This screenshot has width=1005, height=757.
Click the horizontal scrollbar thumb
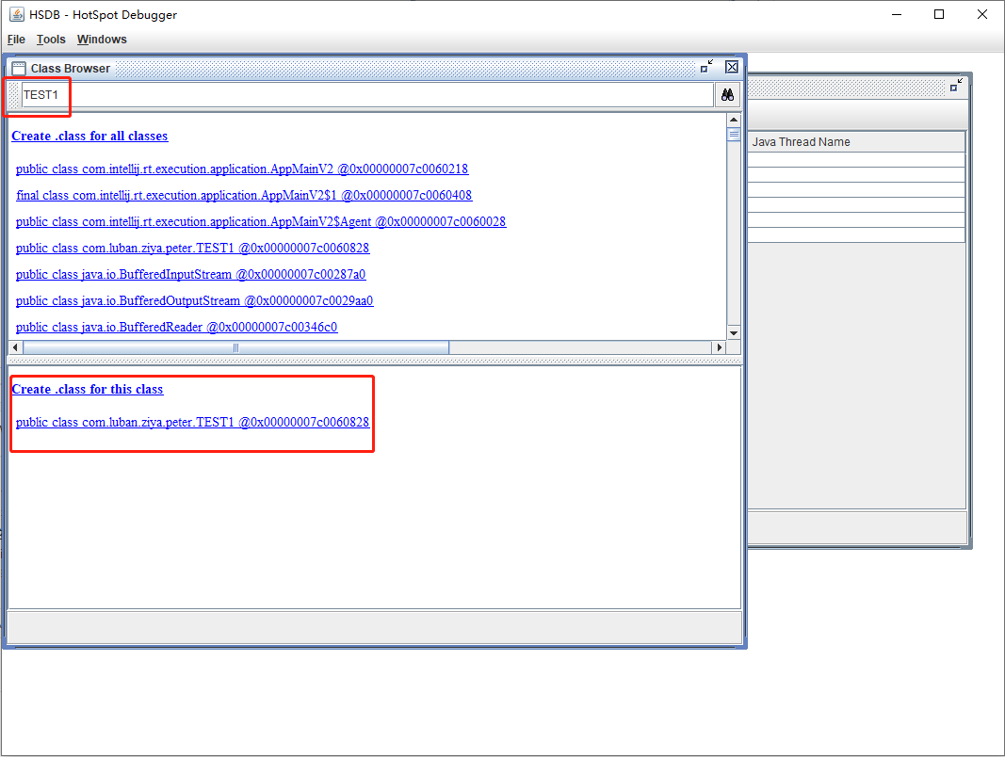click(x=235, y=347)
